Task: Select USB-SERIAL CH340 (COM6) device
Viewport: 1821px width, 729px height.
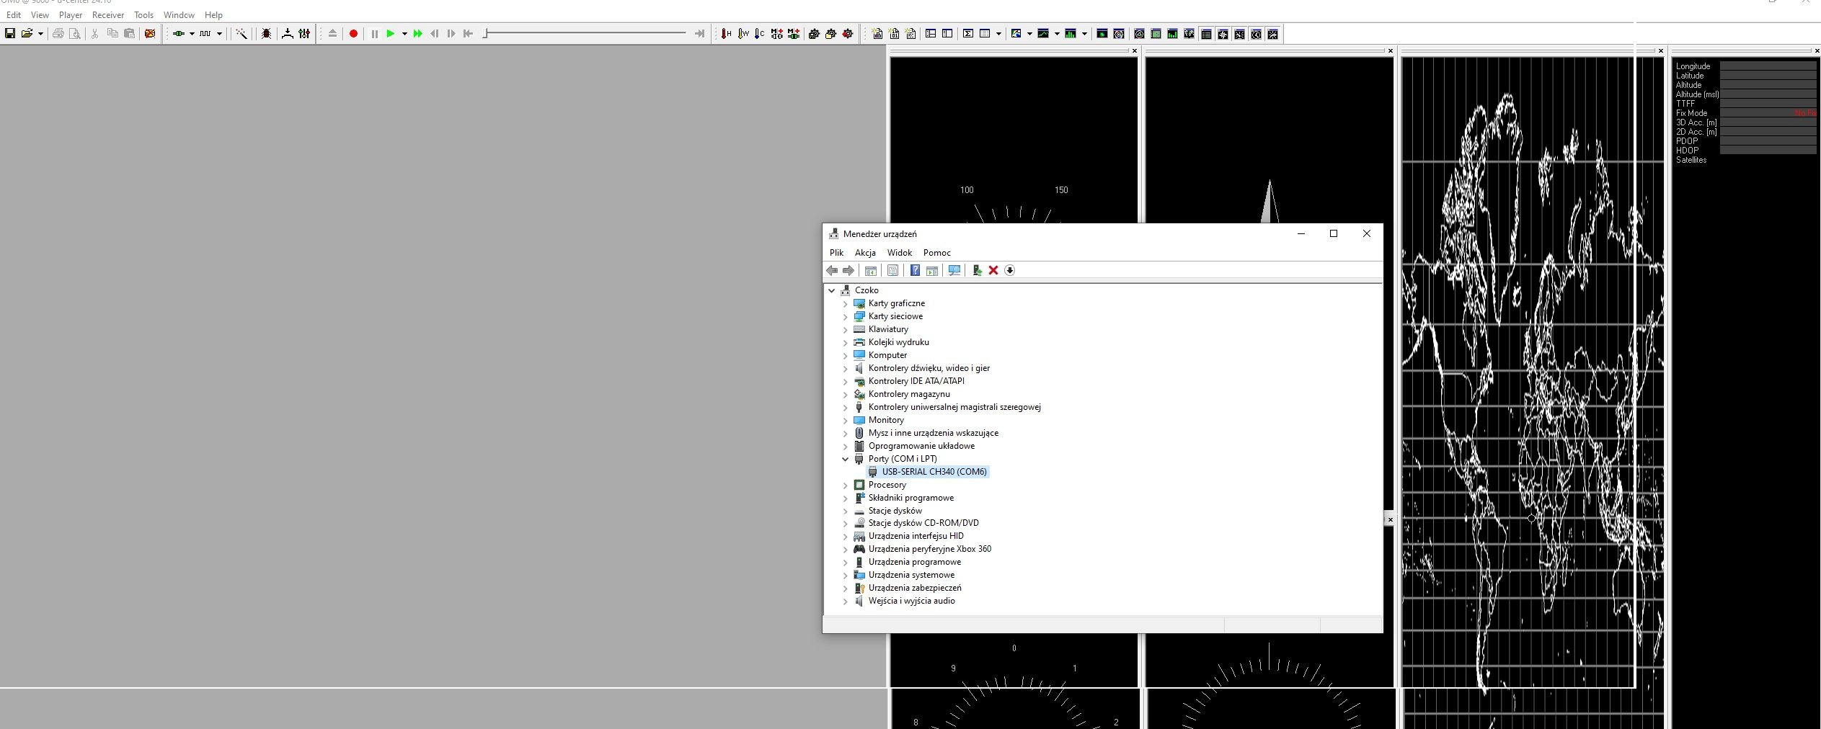Action: point(934,472)
